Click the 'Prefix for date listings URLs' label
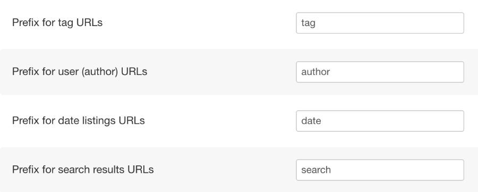The image size is (478, 192). pos(79,121)
